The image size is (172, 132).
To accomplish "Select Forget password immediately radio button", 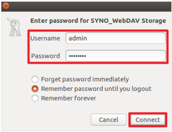I will click(35, 79).
